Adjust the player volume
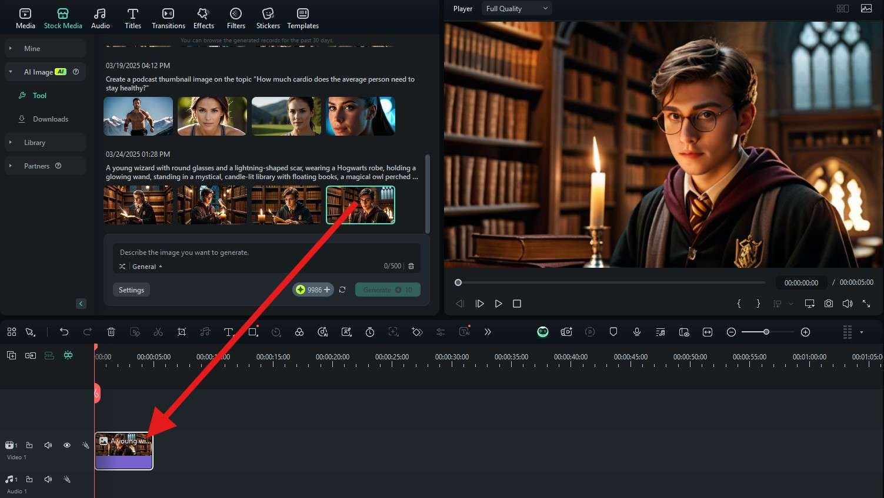Viewport: 884px width, 498px height. click(848, 304)
